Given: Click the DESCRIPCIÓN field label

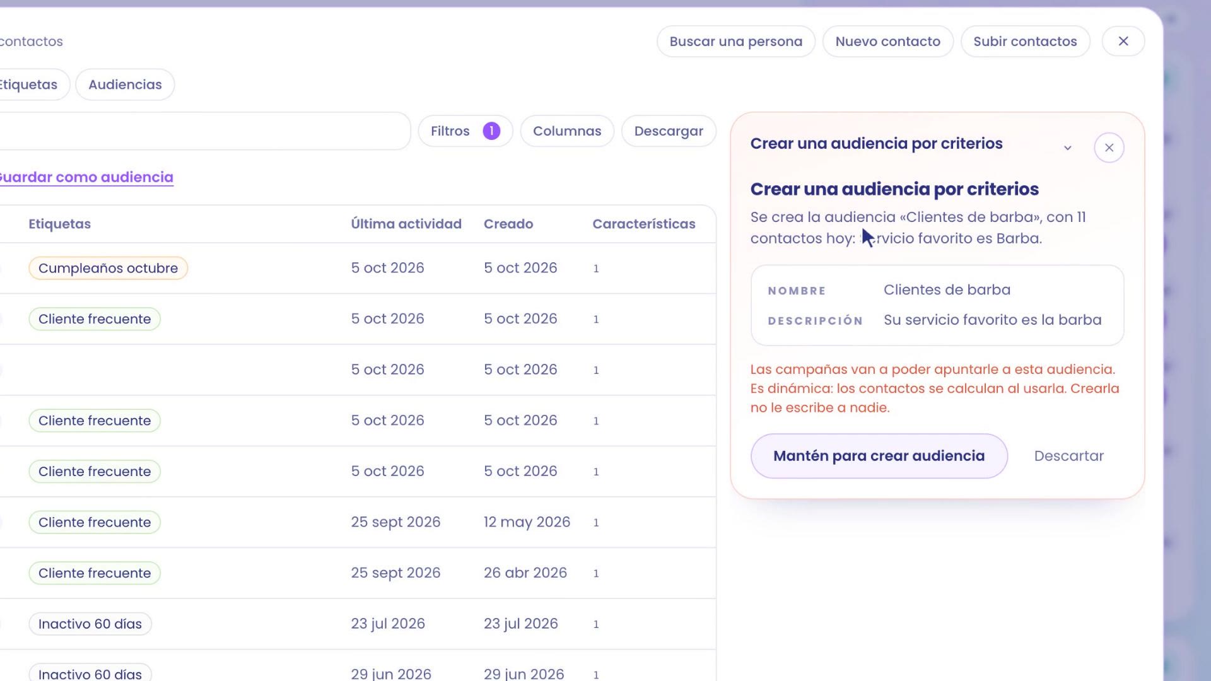Looking at the screenshot, I should (815, 321).
